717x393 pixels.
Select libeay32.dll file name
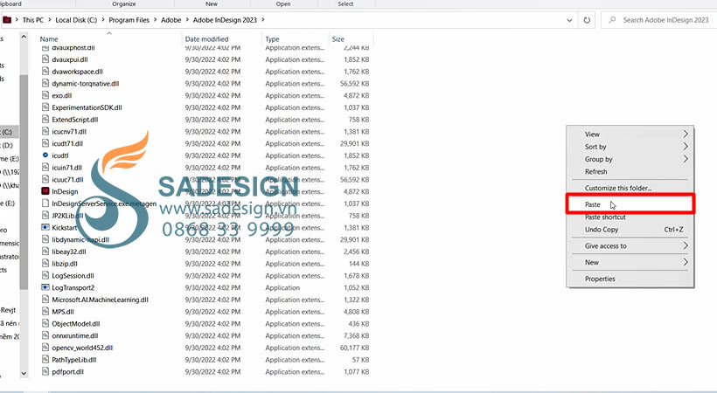(69, 252)
